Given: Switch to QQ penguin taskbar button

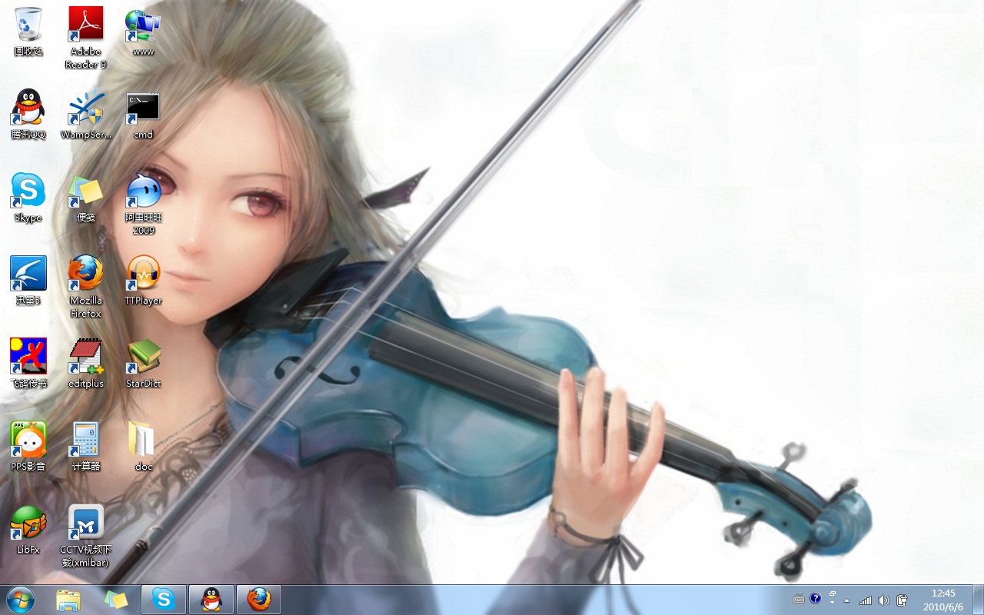Looking at the screenshot, I should pyautogui.click(x=211, y=600).
